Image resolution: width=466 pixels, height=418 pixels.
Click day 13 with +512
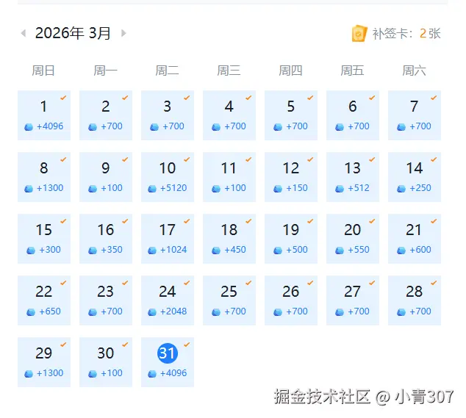[x=353, y=177]
